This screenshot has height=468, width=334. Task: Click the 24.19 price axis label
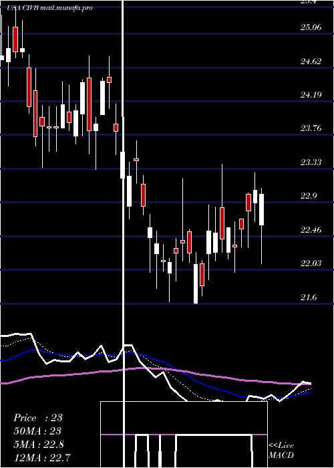point(311,95)
